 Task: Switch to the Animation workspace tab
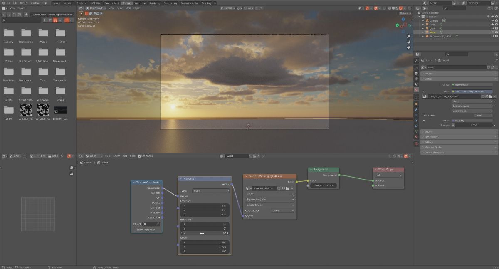(140, 3)
